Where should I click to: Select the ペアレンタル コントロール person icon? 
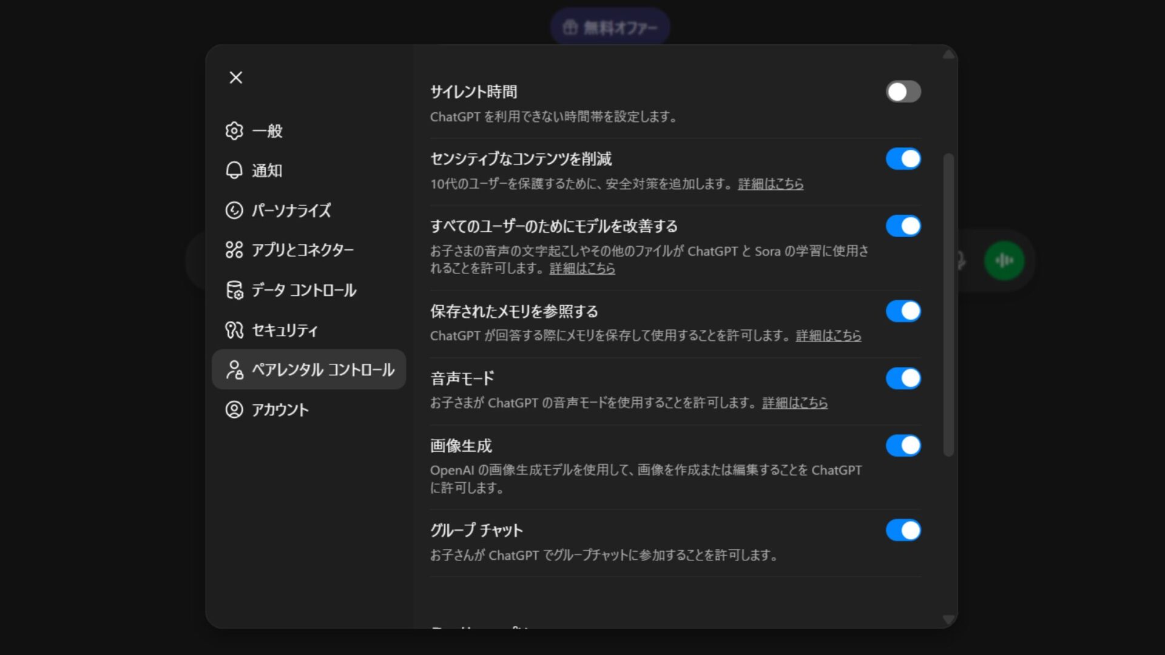click(x=235, y=369)
